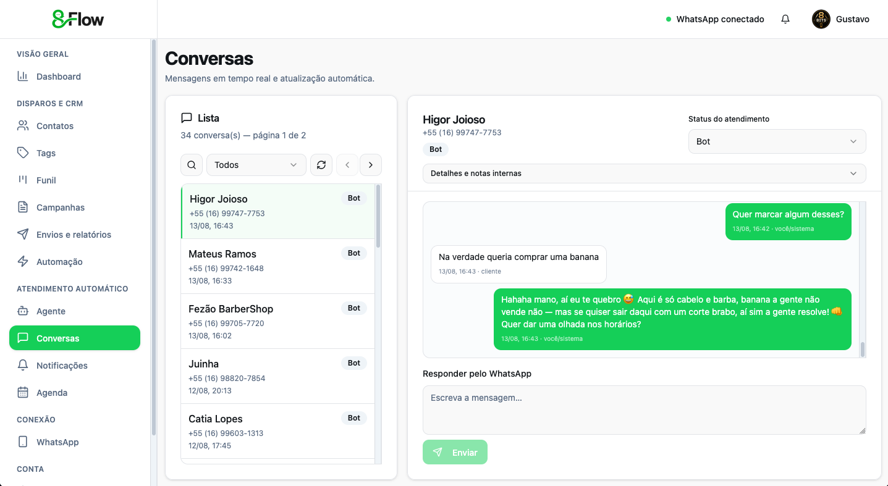Open notifications bell in top bar

(785, 19)
